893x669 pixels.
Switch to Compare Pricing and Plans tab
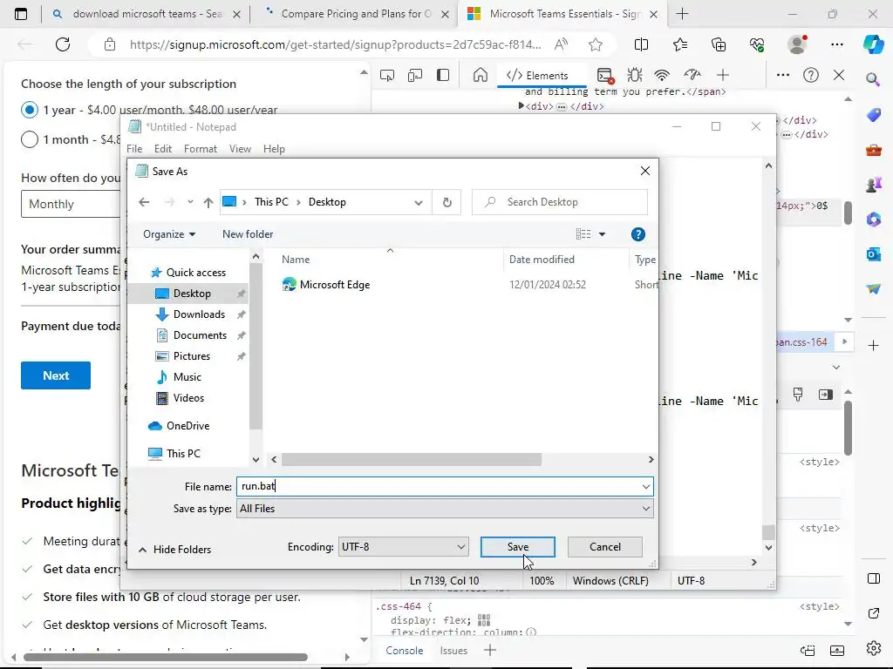354,14
